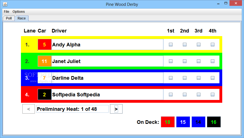Viewport: 244px width, 138px height.
Task: Open the Options menu
Action: coord(19,12)
